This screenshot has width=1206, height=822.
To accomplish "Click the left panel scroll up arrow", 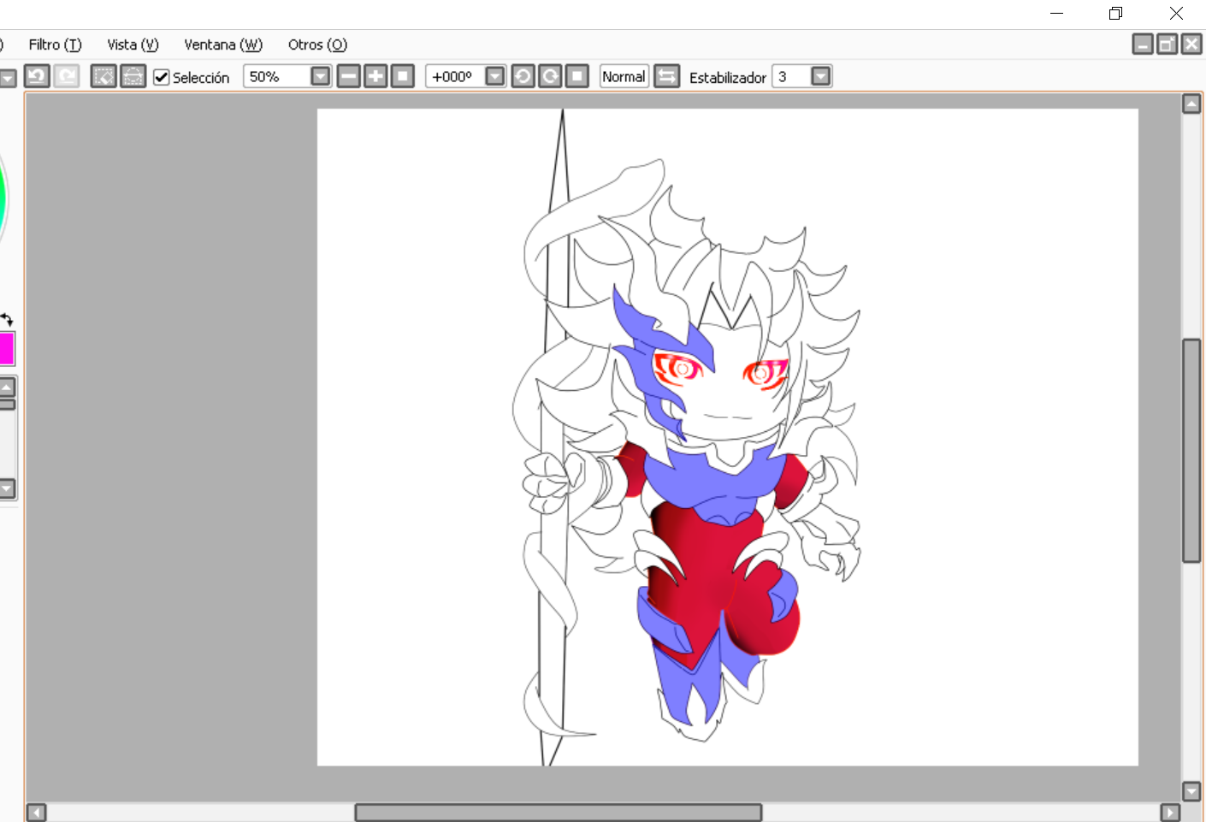I will click(x=7, y=387).
